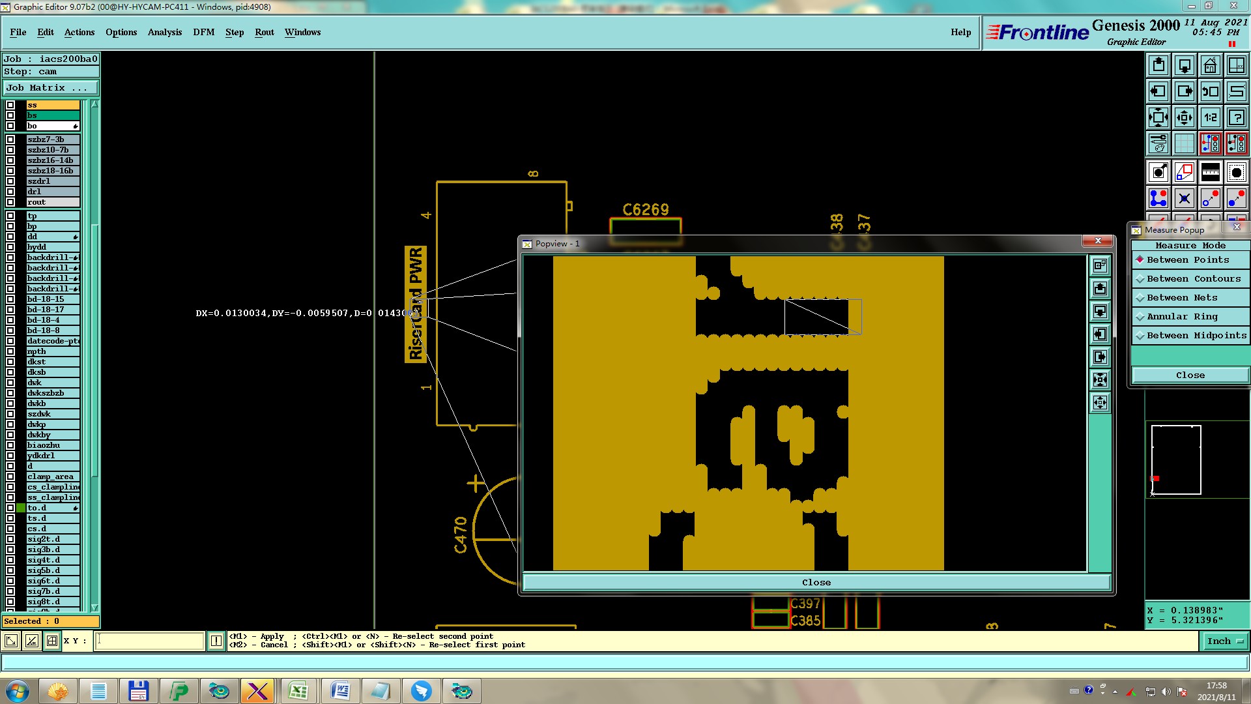Click the XY zoom-area window icon
The width and height of the screenshot is (1251, 704).
[1236, 65]
